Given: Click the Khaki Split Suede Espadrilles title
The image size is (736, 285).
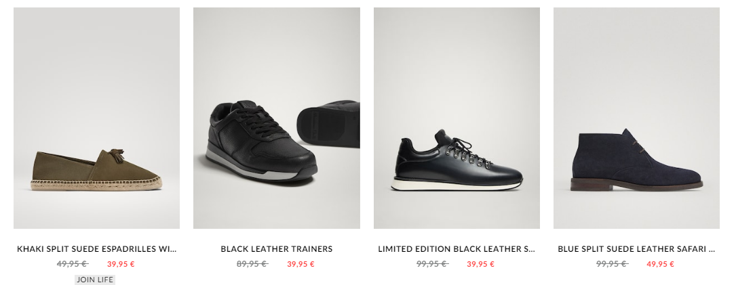Looking at the screenshot, I should [x=97, y=249].
